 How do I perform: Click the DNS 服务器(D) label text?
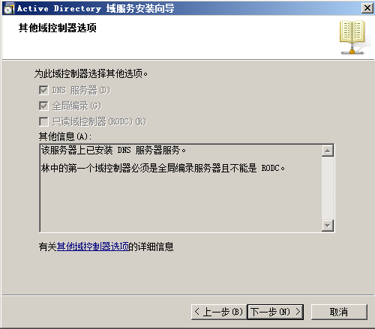point(81,90)
